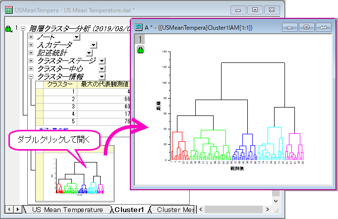This screenshot has height=219, width=338.
Task: Switch to the Cluster Mer sheet tab
Action: pyautogui.click(x=173, y=210)
